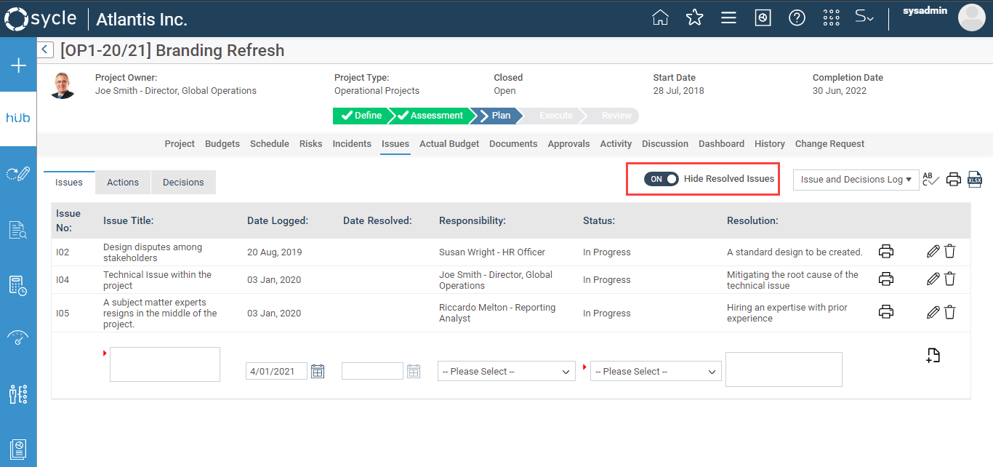Open the Risks tab
The width and height of the screenshot is (993, 467).
pyautogui.click(x=310, y=144)
